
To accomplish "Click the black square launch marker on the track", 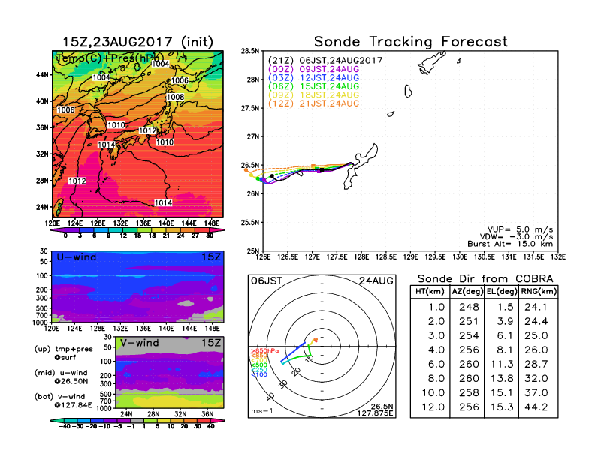I will click(322, 170).
